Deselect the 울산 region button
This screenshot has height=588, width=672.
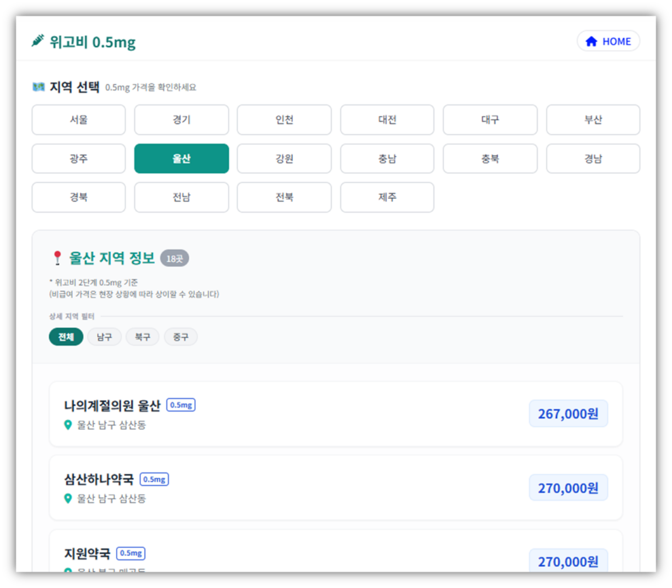click(181, 158)
